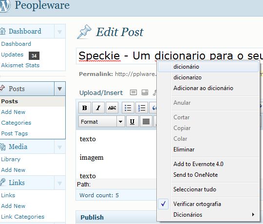
Task: Click the Media section header
Action: coord(18,147)
